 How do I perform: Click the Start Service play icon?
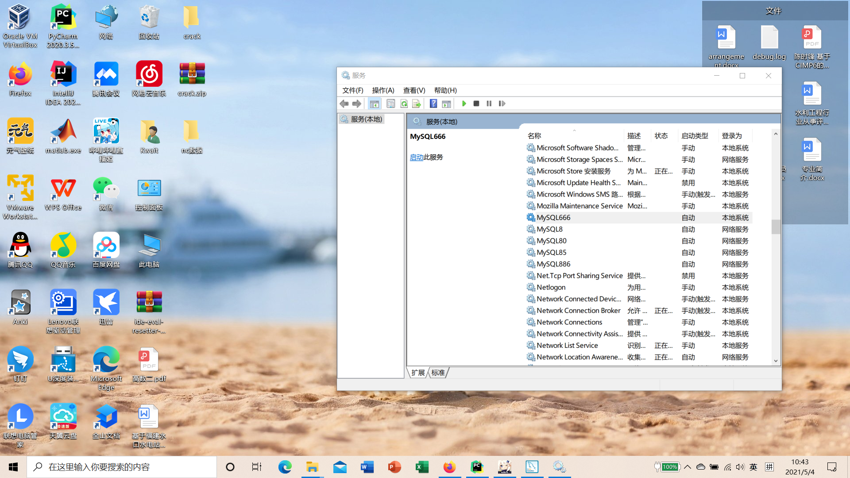464,104
